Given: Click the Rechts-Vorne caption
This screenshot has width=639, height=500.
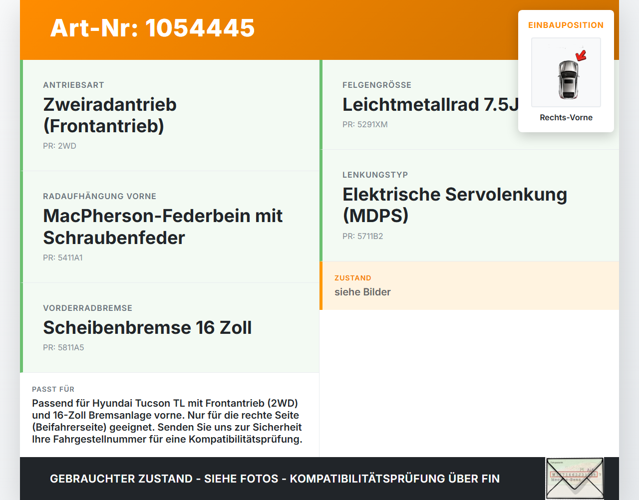Looking at the screenshot, I should pos(566,117).
